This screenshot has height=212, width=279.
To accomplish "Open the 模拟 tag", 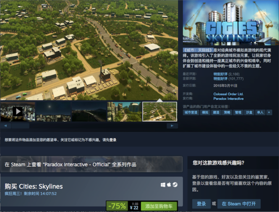I will [x=205, y=113].
